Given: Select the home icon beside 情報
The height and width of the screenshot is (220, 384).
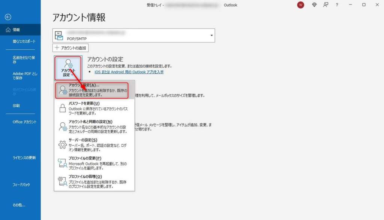Looking at the screenshot, I should pos(8,30).
